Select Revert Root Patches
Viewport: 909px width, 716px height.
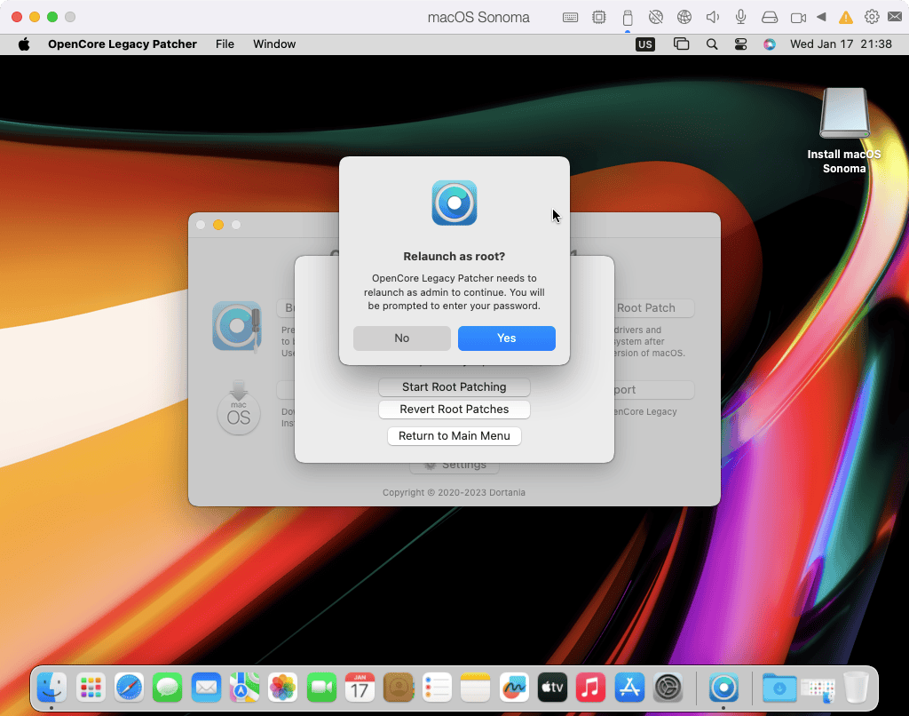pos(454,410)
